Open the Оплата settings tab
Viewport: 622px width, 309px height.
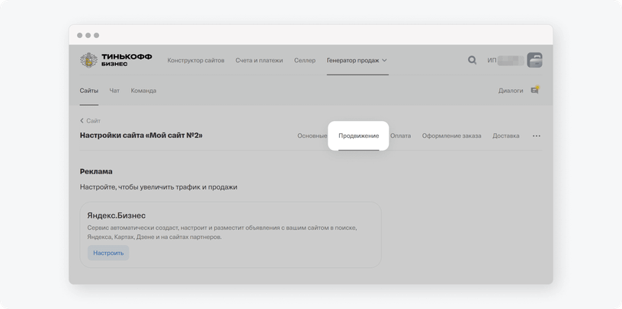pyautogui.click(x=401, y=136)
